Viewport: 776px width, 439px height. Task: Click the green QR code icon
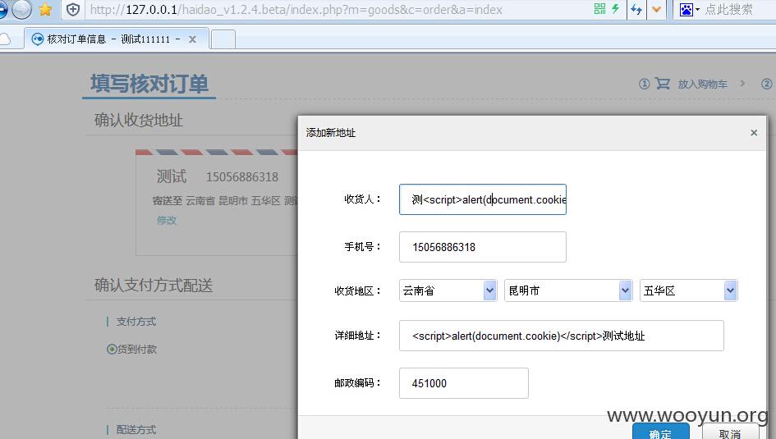(599, 8)
